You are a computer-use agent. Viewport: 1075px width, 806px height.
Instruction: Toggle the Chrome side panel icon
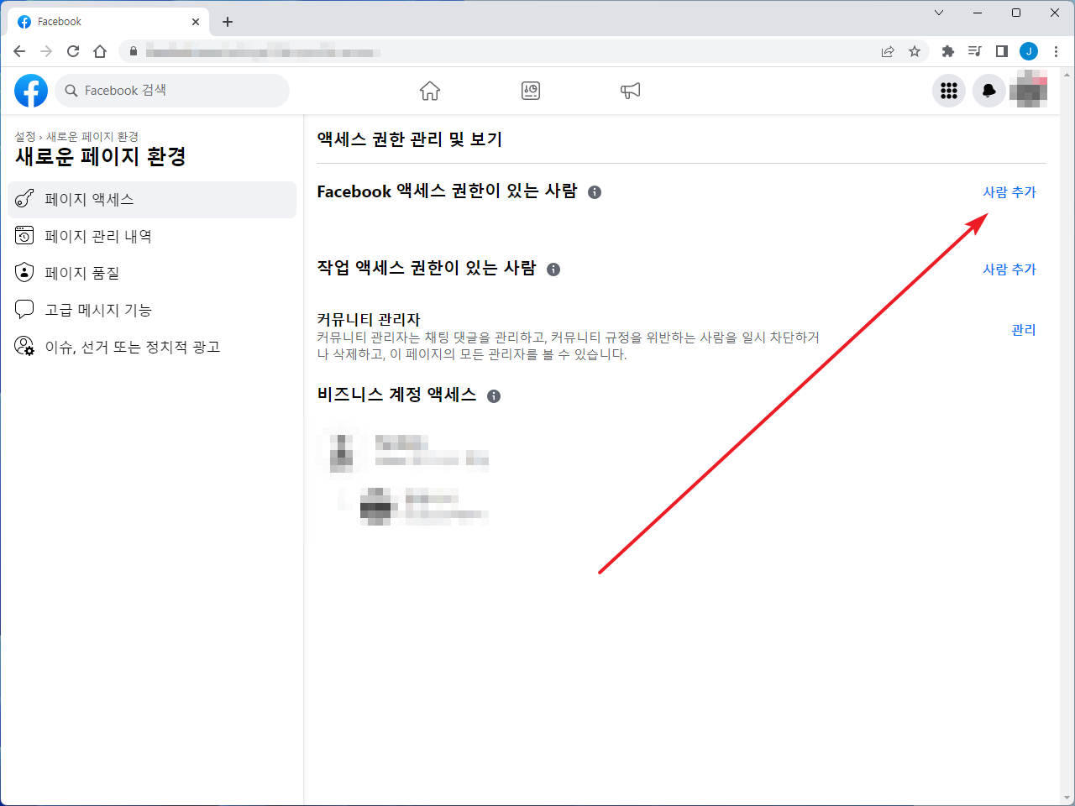point(1002,51)
